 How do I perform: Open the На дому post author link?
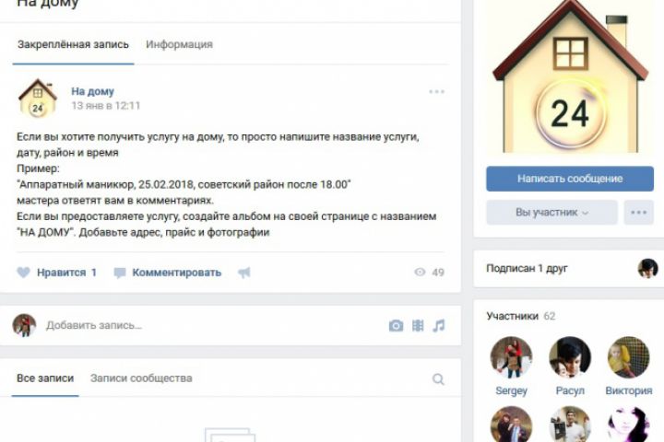click(x=92, y=91)
